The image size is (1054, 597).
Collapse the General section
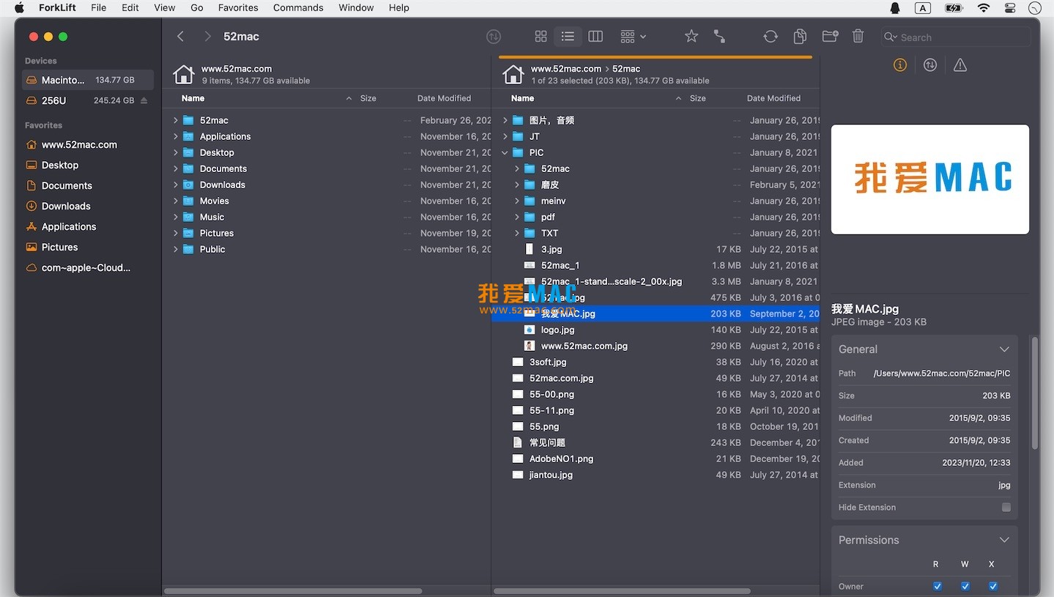click(1004, 349)
